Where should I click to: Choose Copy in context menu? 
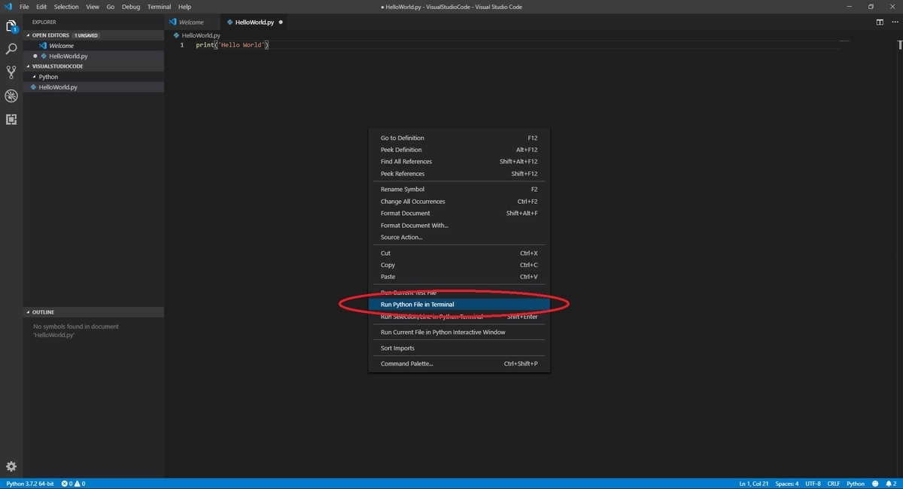tap(459, 265)
